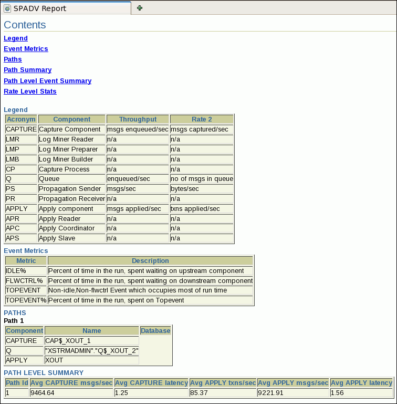Select the CAPTURE acronym cell in Legend
Viewport: 397px width, 404px height.
pos(21,129)
